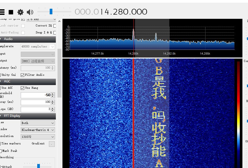Increase latency with the up stepper arrow
The height and width of the screenshot is (168, 248).
click(x=53, y=67)
